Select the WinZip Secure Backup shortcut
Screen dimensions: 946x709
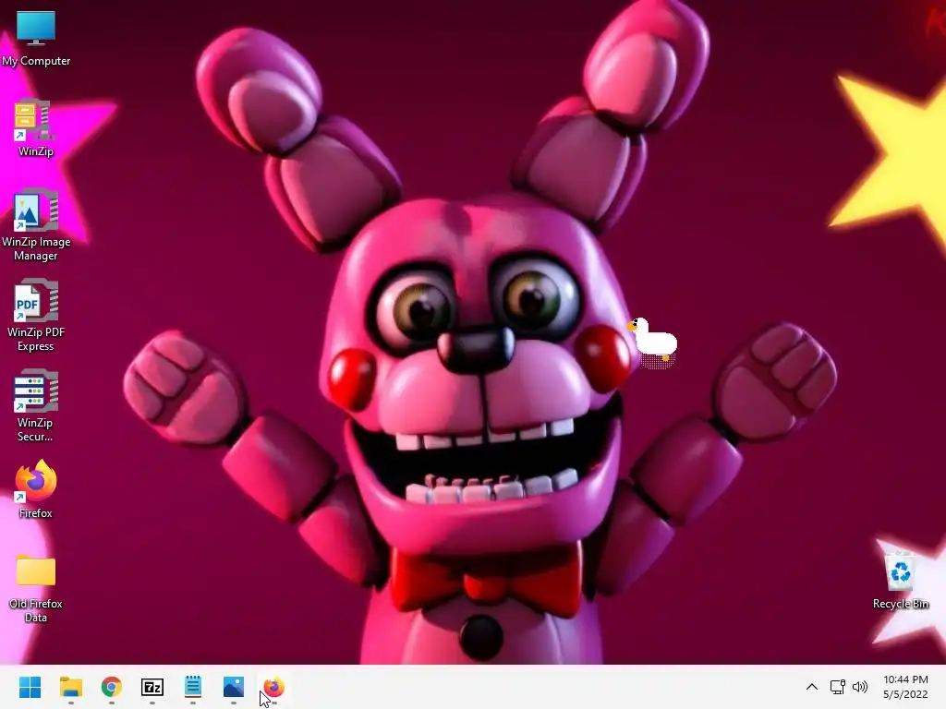pyautogui.click(x=36, y=406)
